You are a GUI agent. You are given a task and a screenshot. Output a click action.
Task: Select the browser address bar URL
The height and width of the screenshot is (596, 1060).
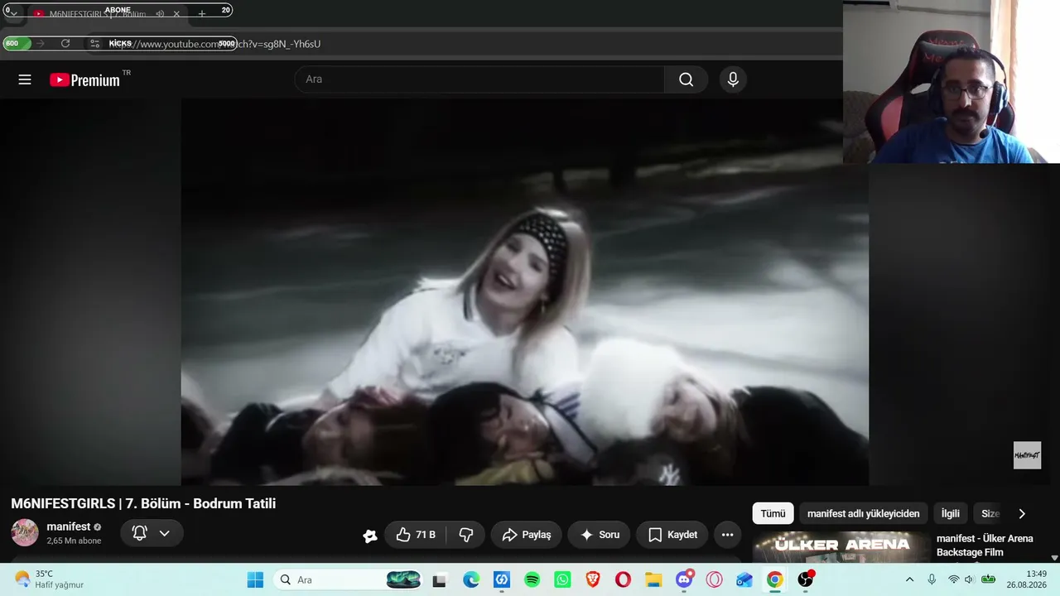coord(215,44)
